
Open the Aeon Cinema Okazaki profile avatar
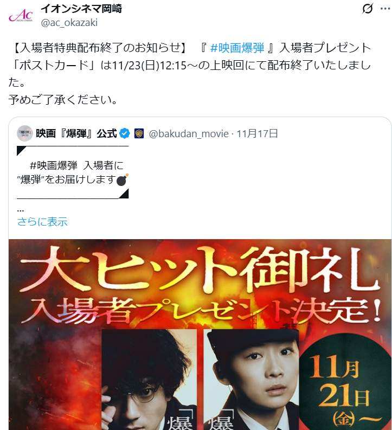[x=21, y=16]
